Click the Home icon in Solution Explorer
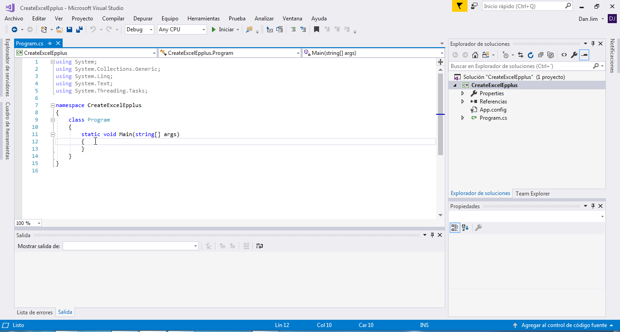The height and width of the screenshot is (332, 620). coord(475,55)
